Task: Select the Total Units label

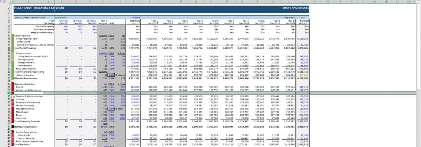Action: tap(288, 17)
